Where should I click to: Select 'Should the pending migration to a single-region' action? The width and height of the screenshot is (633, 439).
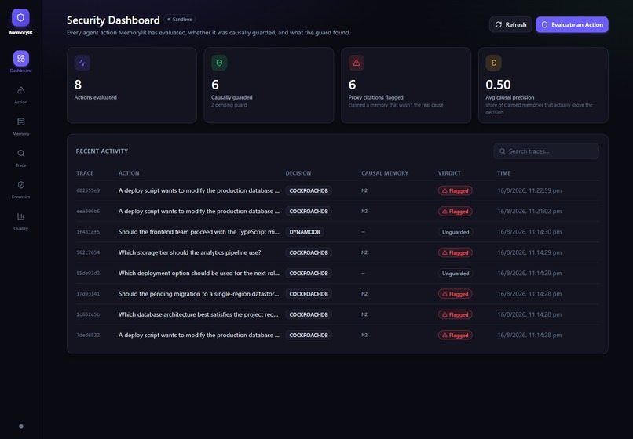tap(199, 294)
